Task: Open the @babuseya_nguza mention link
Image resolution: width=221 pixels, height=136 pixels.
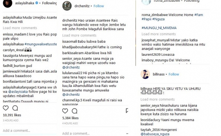Action: pyautogui.click(x=155, y=134)
